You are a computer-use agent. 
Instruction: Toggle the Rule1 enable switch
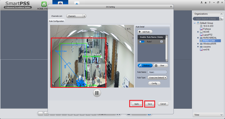[x=142, y=41]
